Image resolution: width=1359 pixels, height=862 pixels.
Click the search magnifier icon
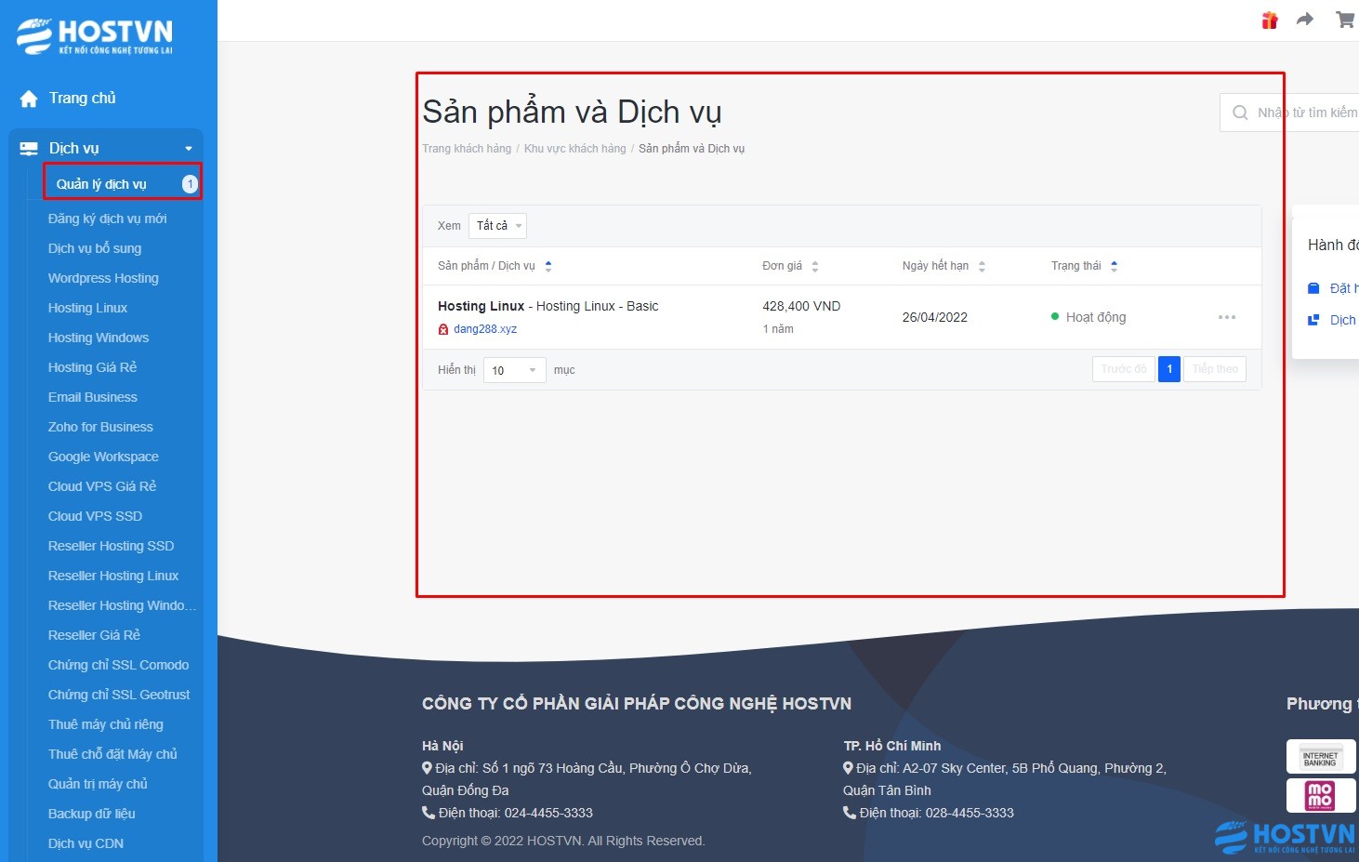coord(1240,113)
